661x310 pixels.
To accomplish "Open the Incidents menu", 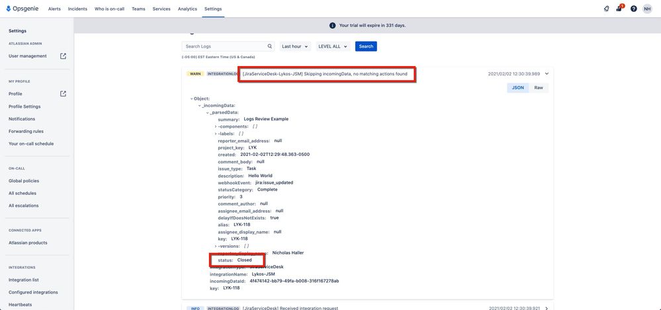I will 77,9.
